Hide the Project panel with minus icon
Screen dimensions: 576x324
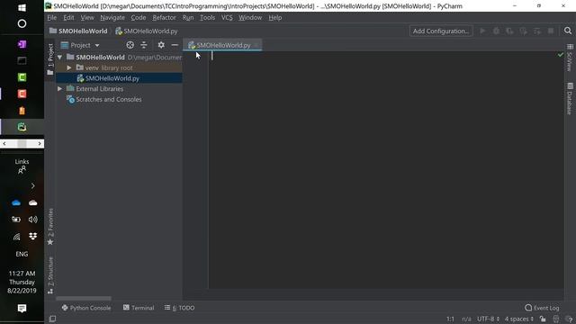(175, 45)
